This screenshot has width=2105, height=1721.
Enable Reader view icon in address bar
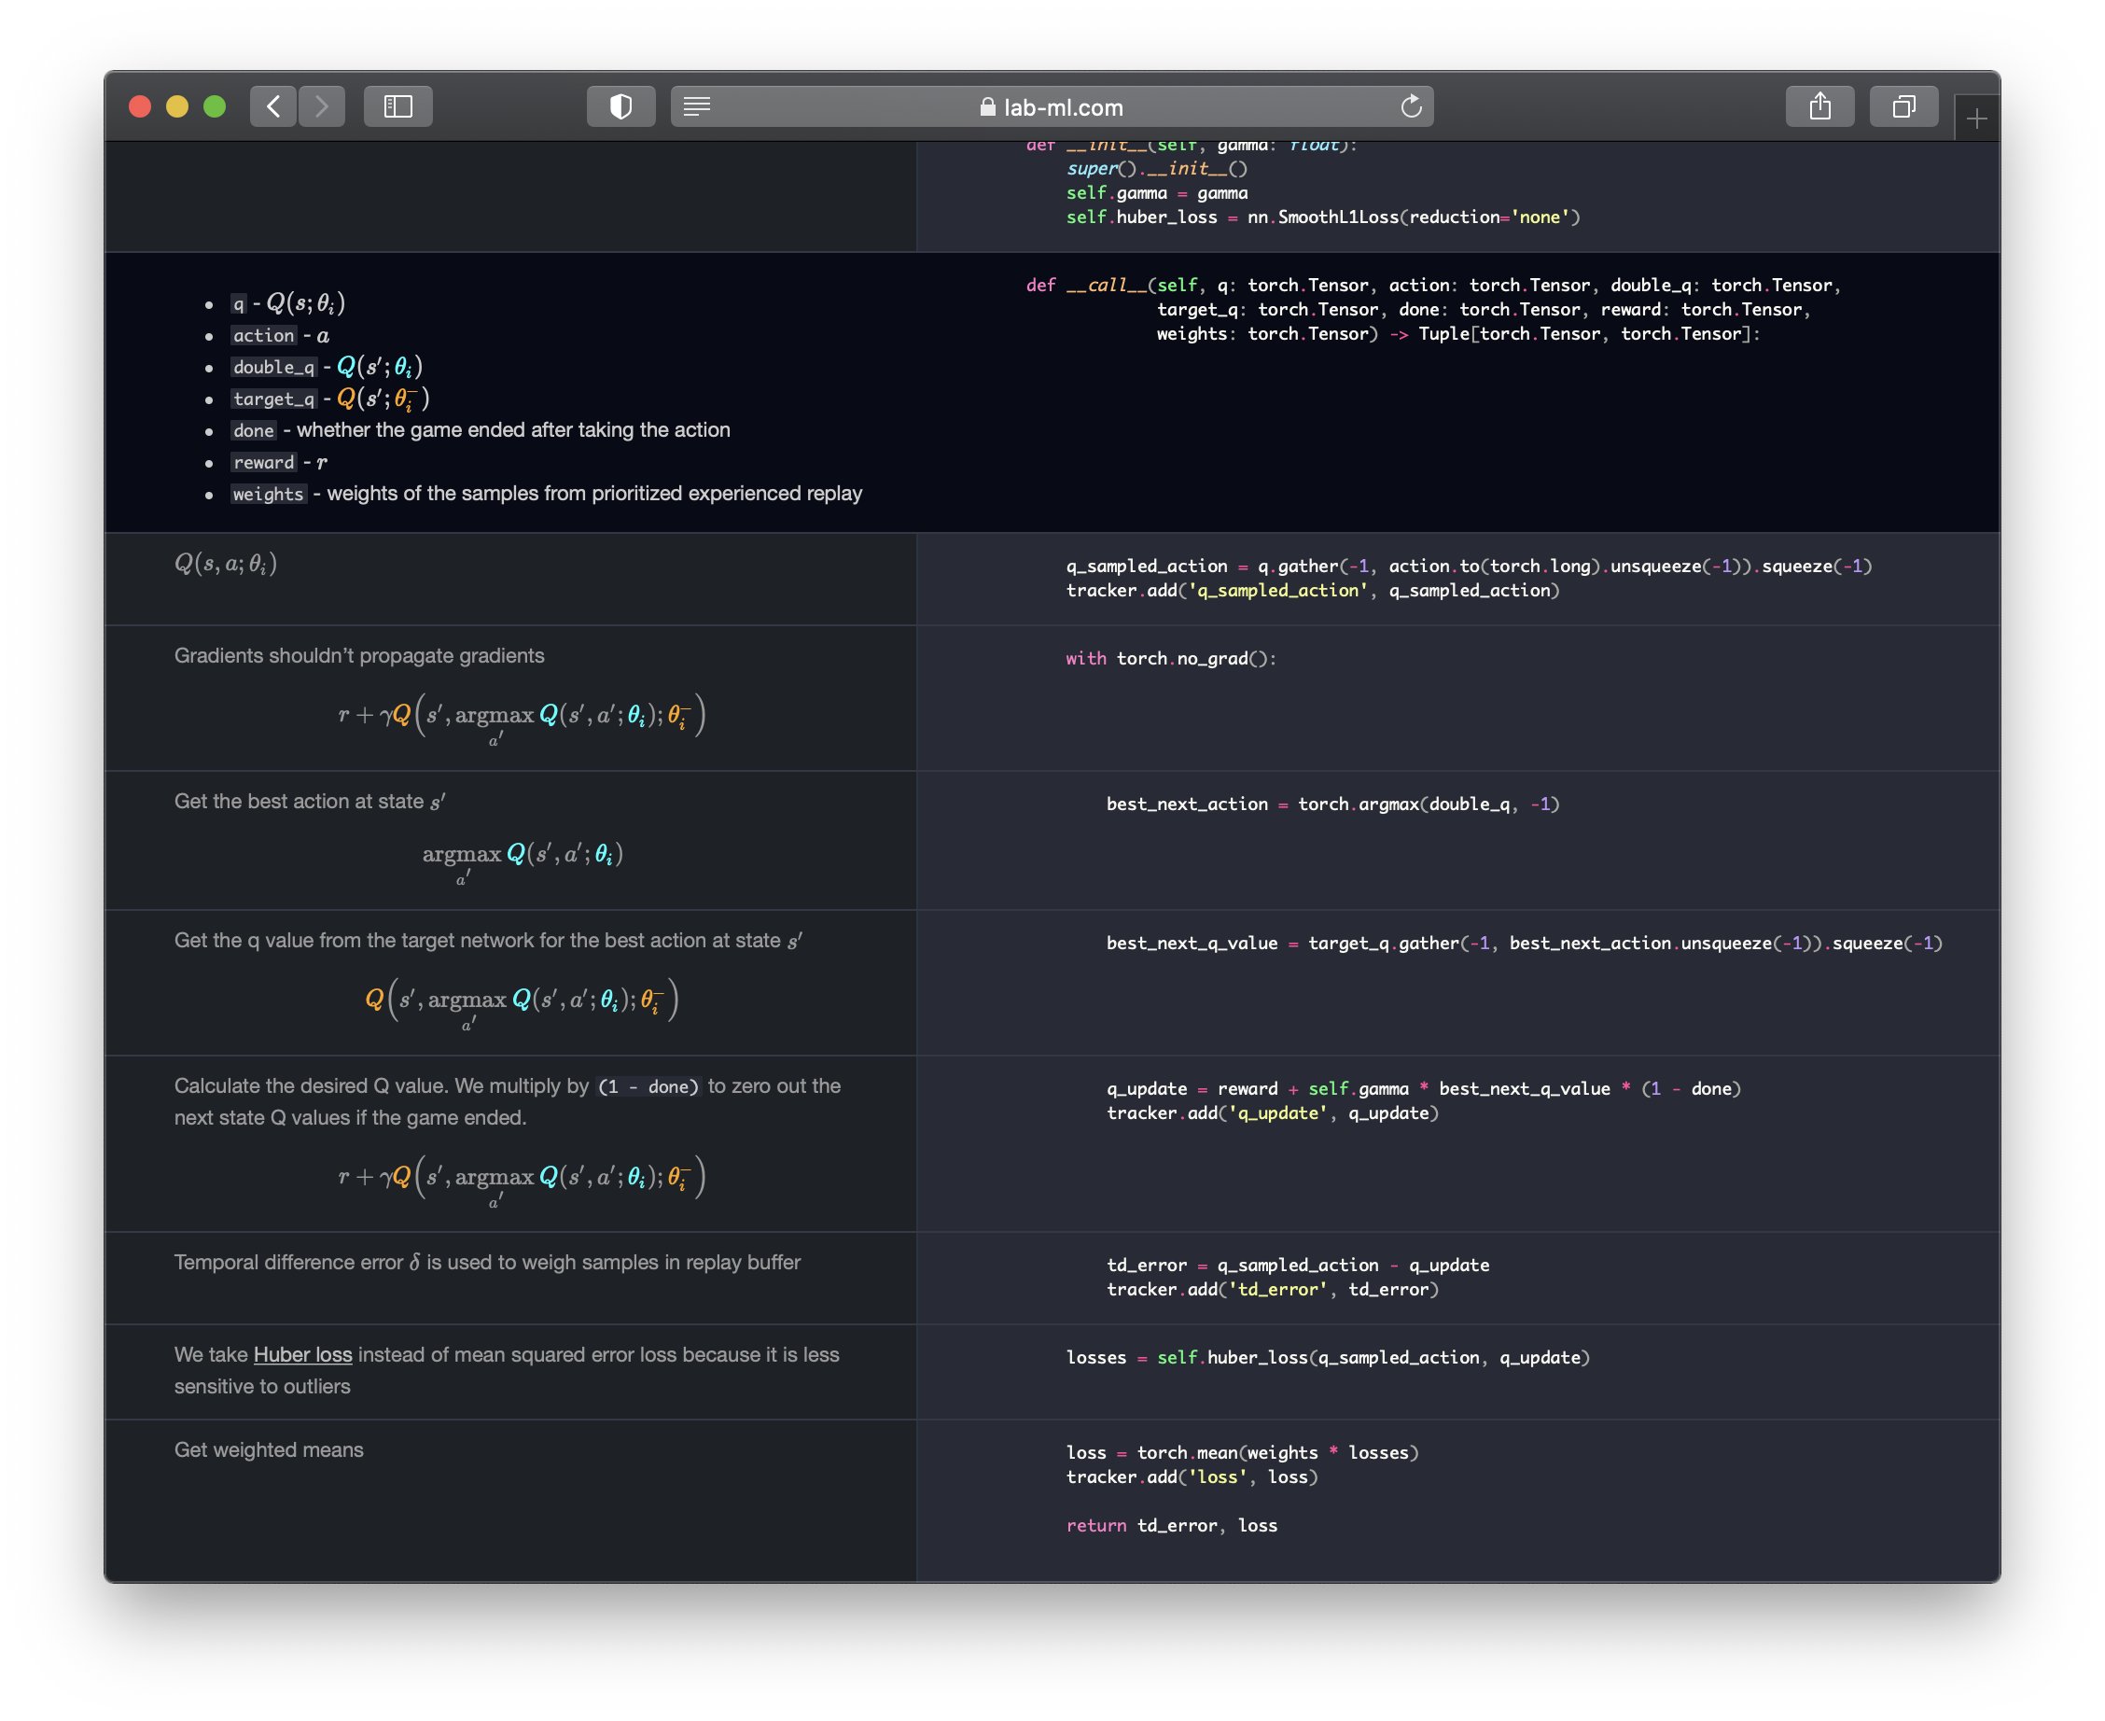(697, 106)
